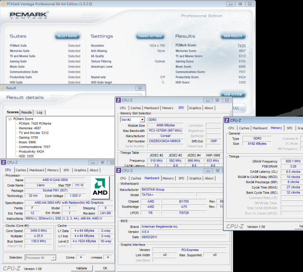This screenshot has width=303, height=272.
Task: Open Memory tab in CPU-Z CPU window
Action: click(53, 170)
